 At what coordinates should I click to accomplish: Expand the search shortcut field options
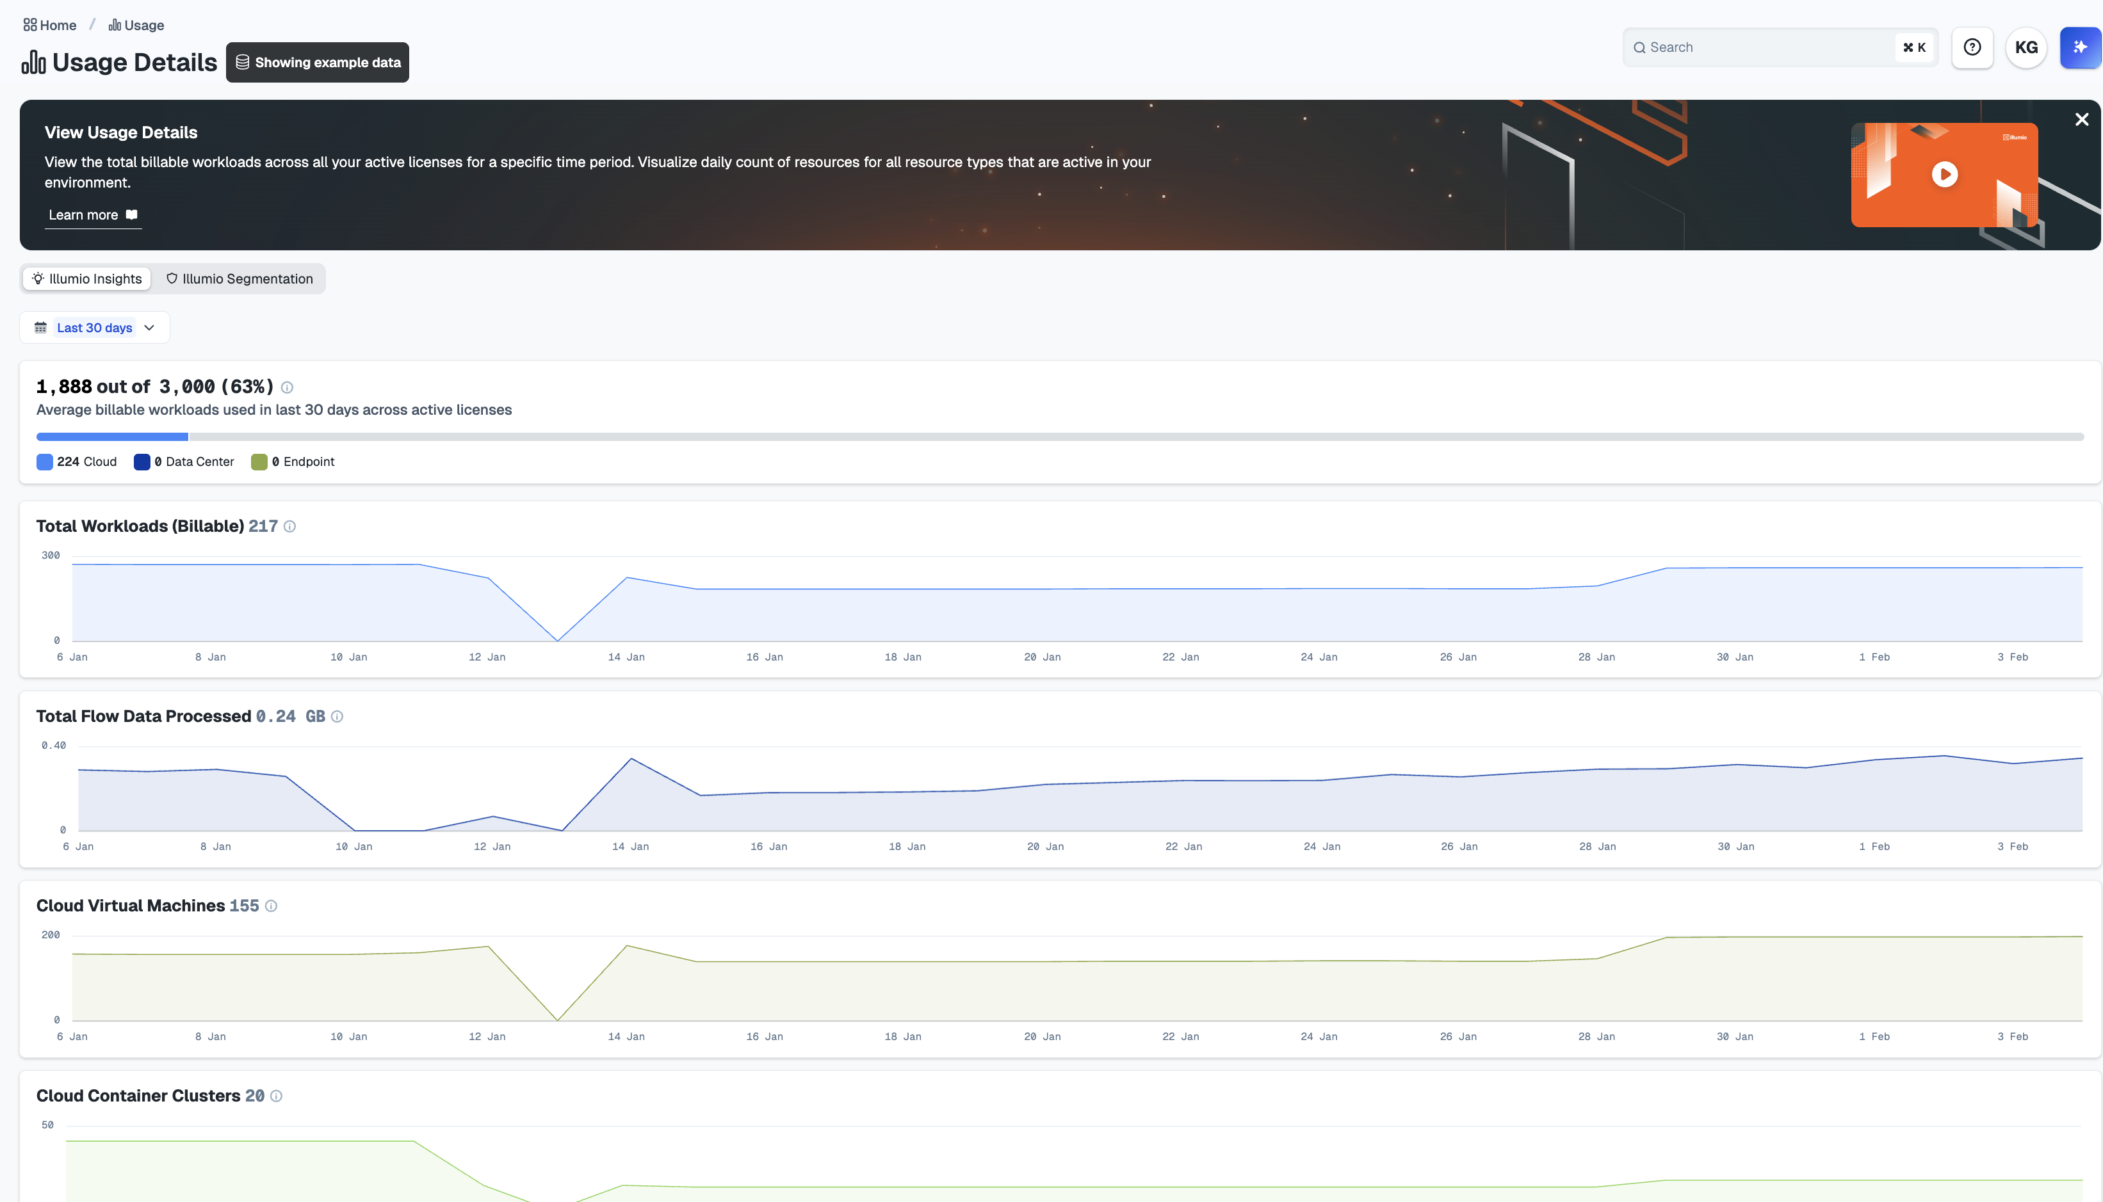coord(1914,47)
